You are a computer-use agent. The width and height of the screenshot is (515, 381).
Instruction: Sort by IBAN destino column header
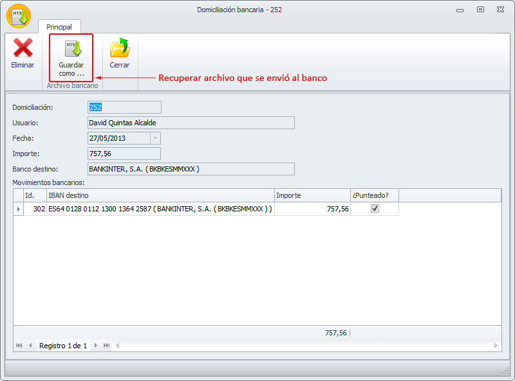coord(160,195)
